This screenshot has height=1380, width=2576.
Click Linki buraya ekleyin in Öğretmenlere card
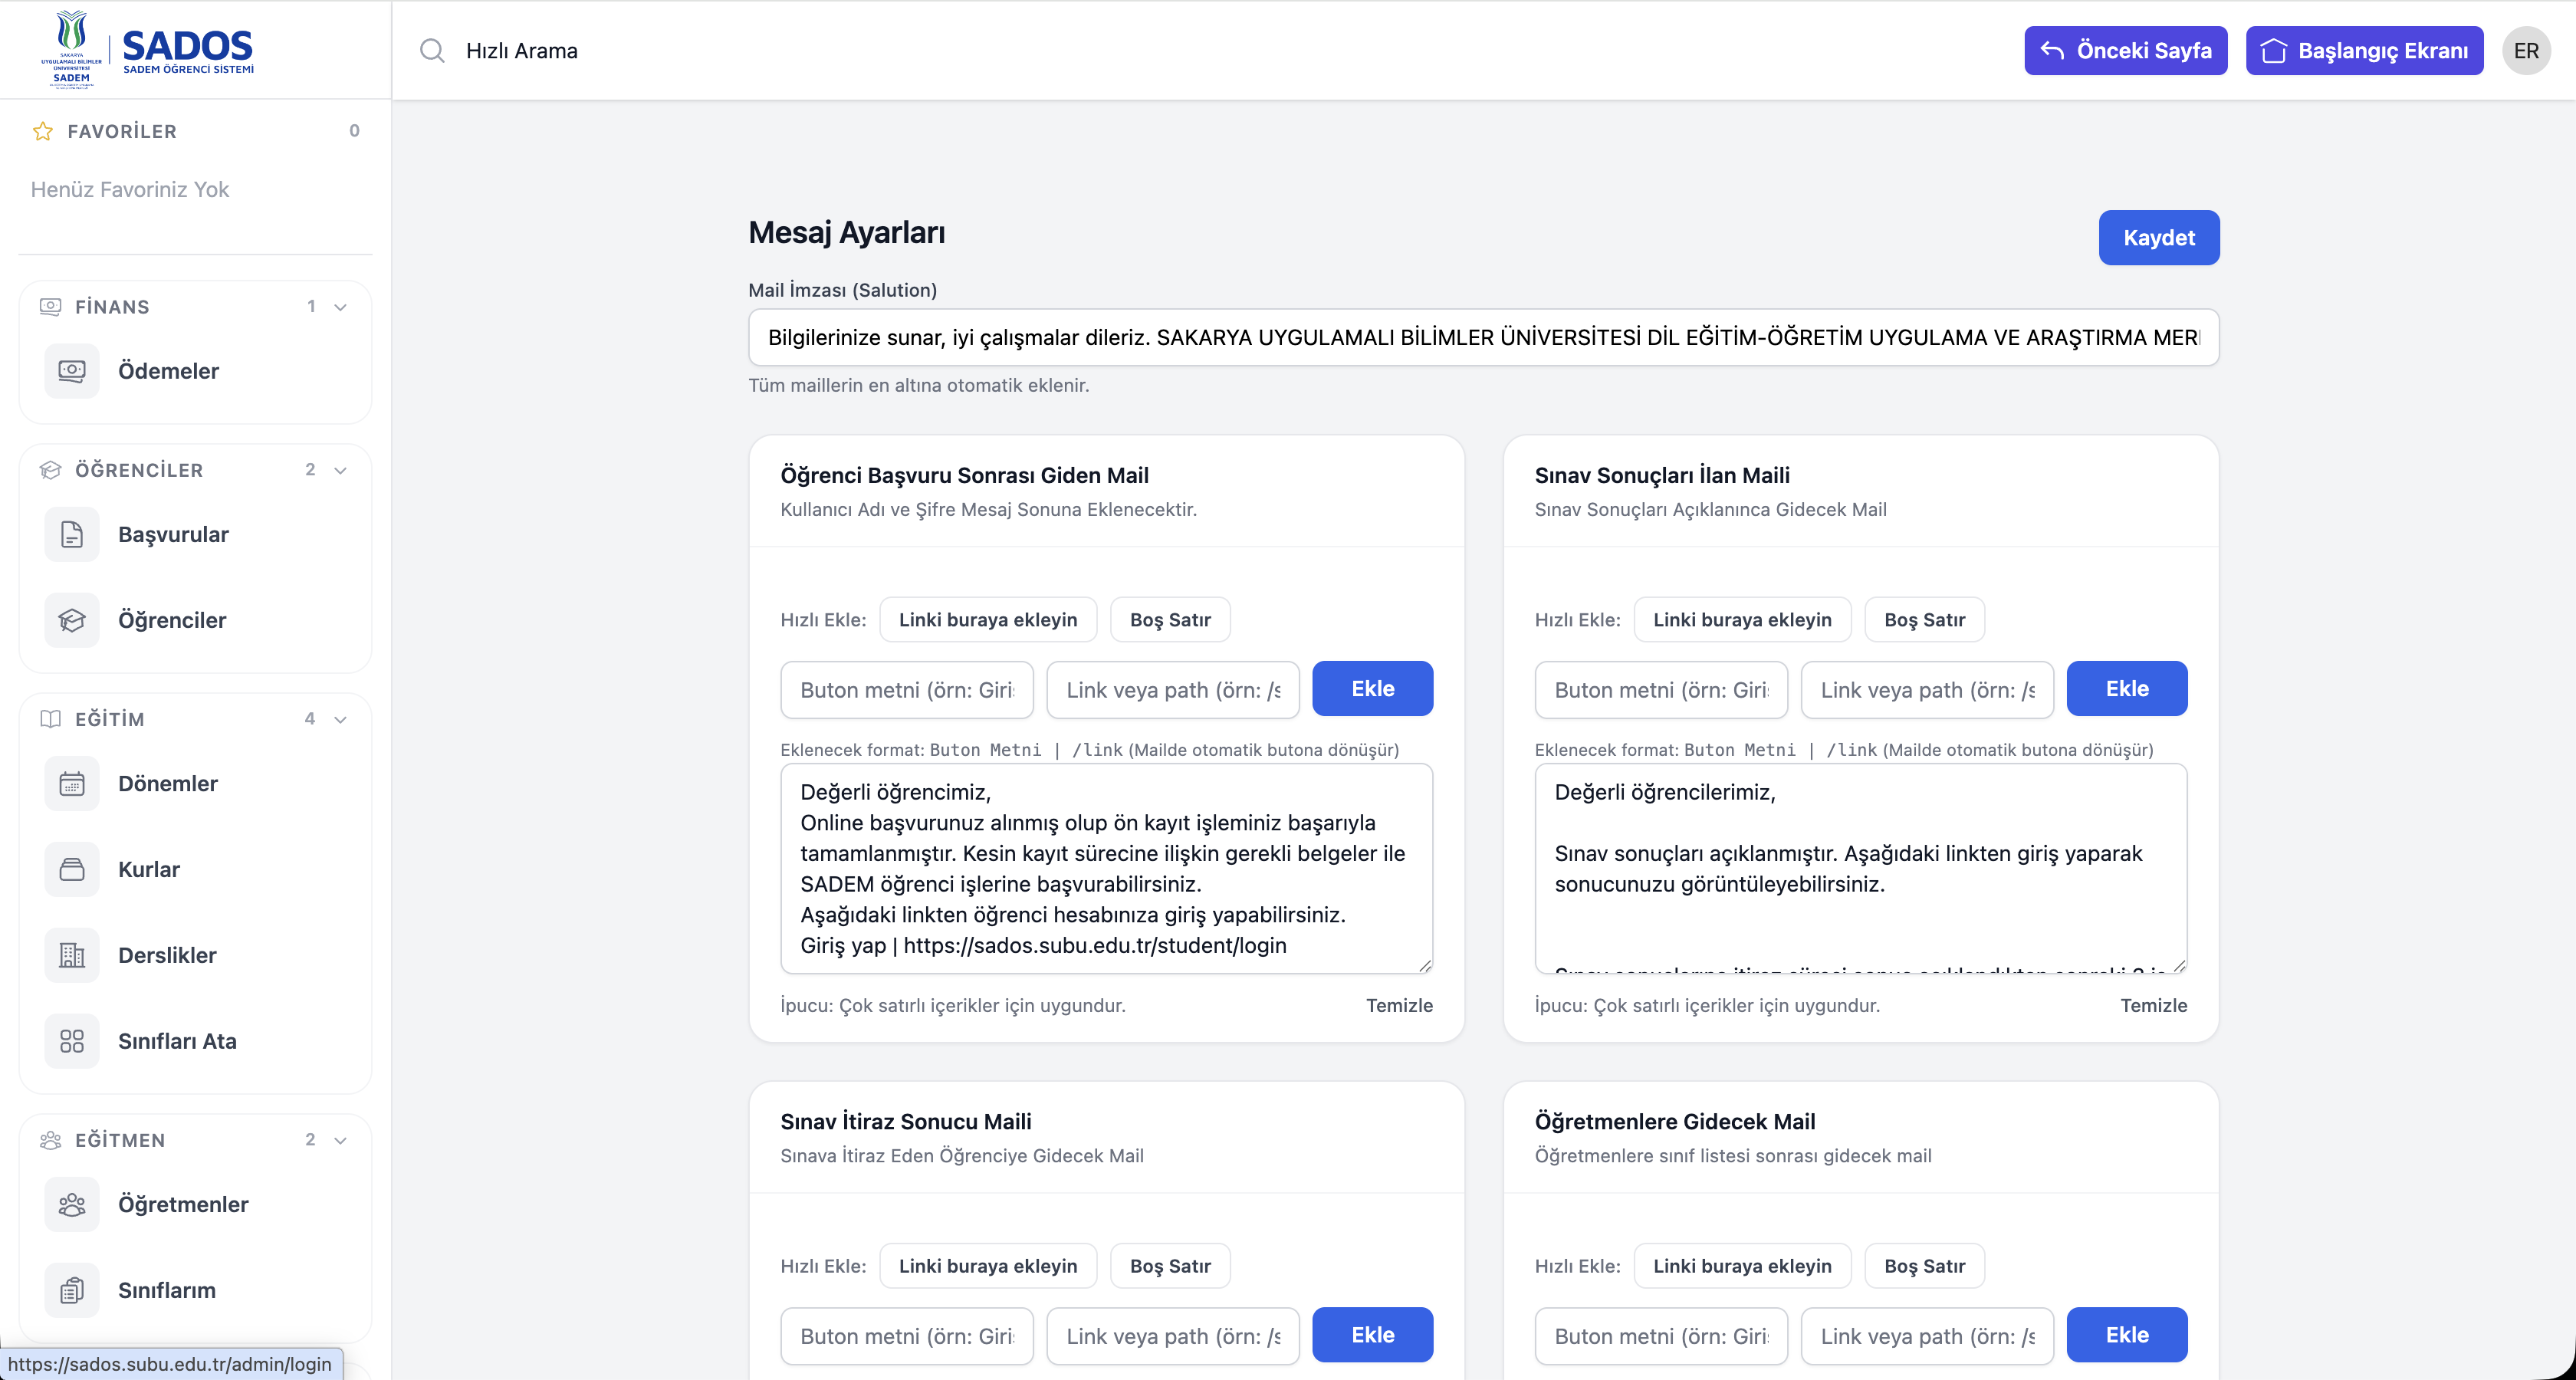pyautogui.click(x=1742, y=1265)
